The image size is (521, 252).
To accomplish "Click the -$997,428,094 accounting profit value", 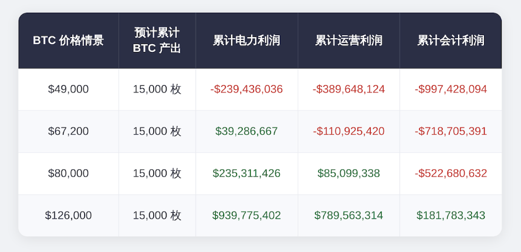I will [451, 89].
